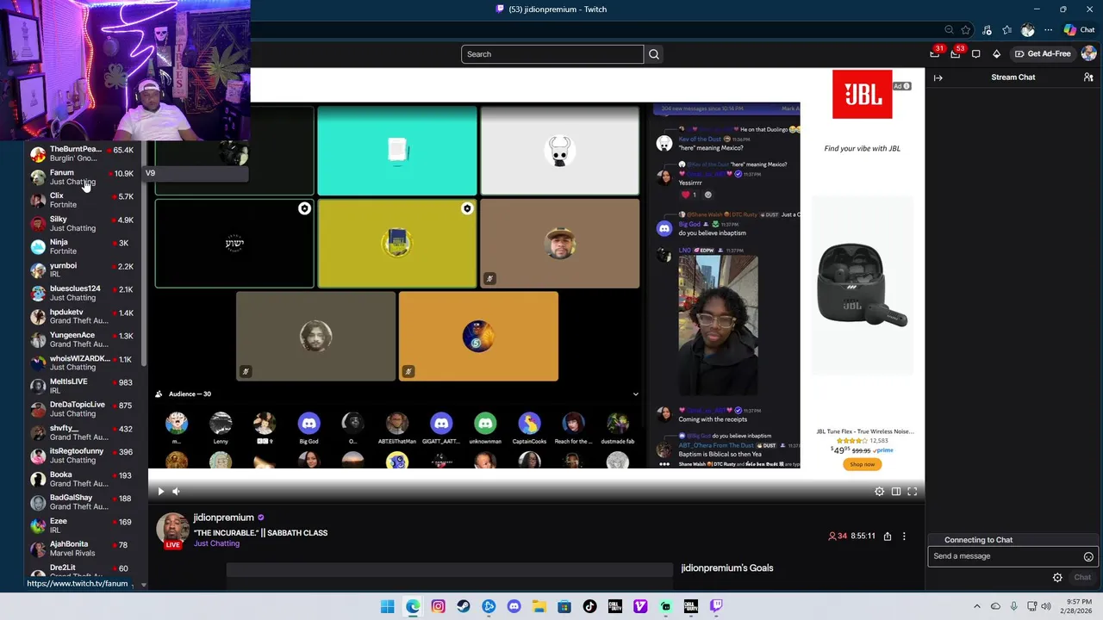Open the stream's three-dot options menu
Viewport: 1103px width, 620px height.
904,536
